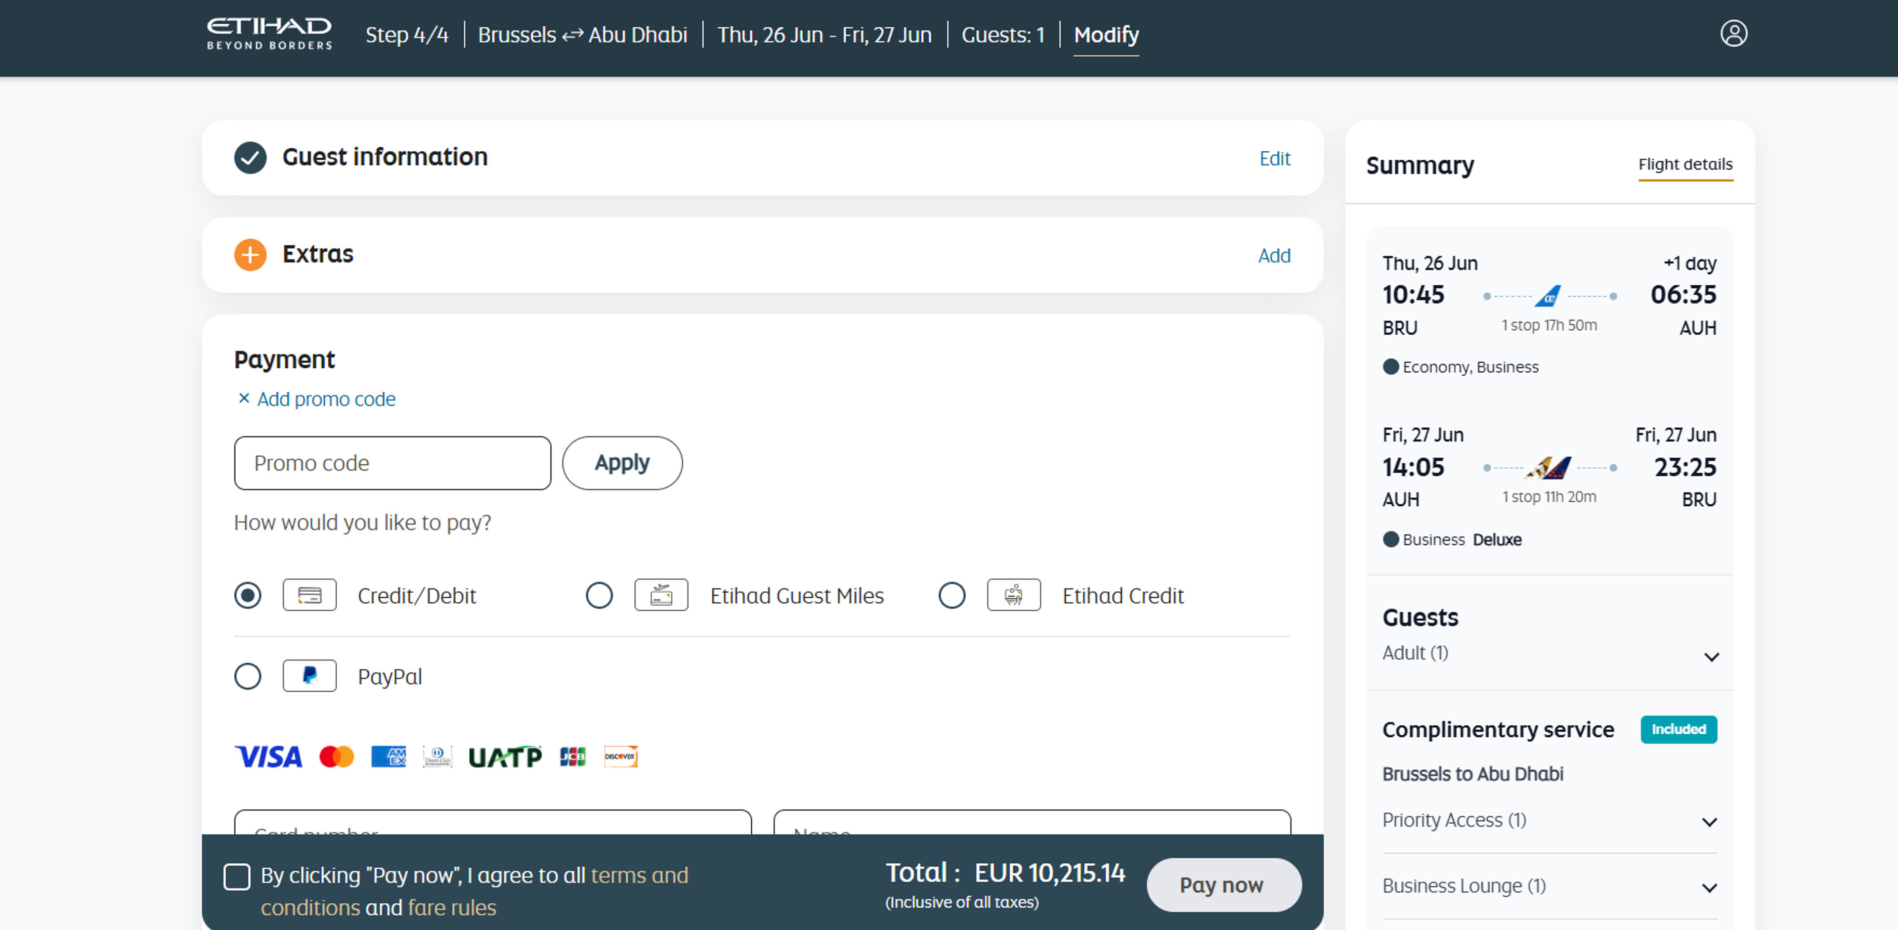Viewport: 1898px width, 930px height.
Task: Click the Add promo code link
Action: [x=326, y=399]
